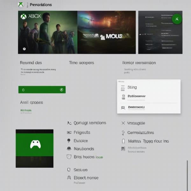The image size is (191, 191).
Task: Click the icon next to Seoltus
Action: coord(69,170)
